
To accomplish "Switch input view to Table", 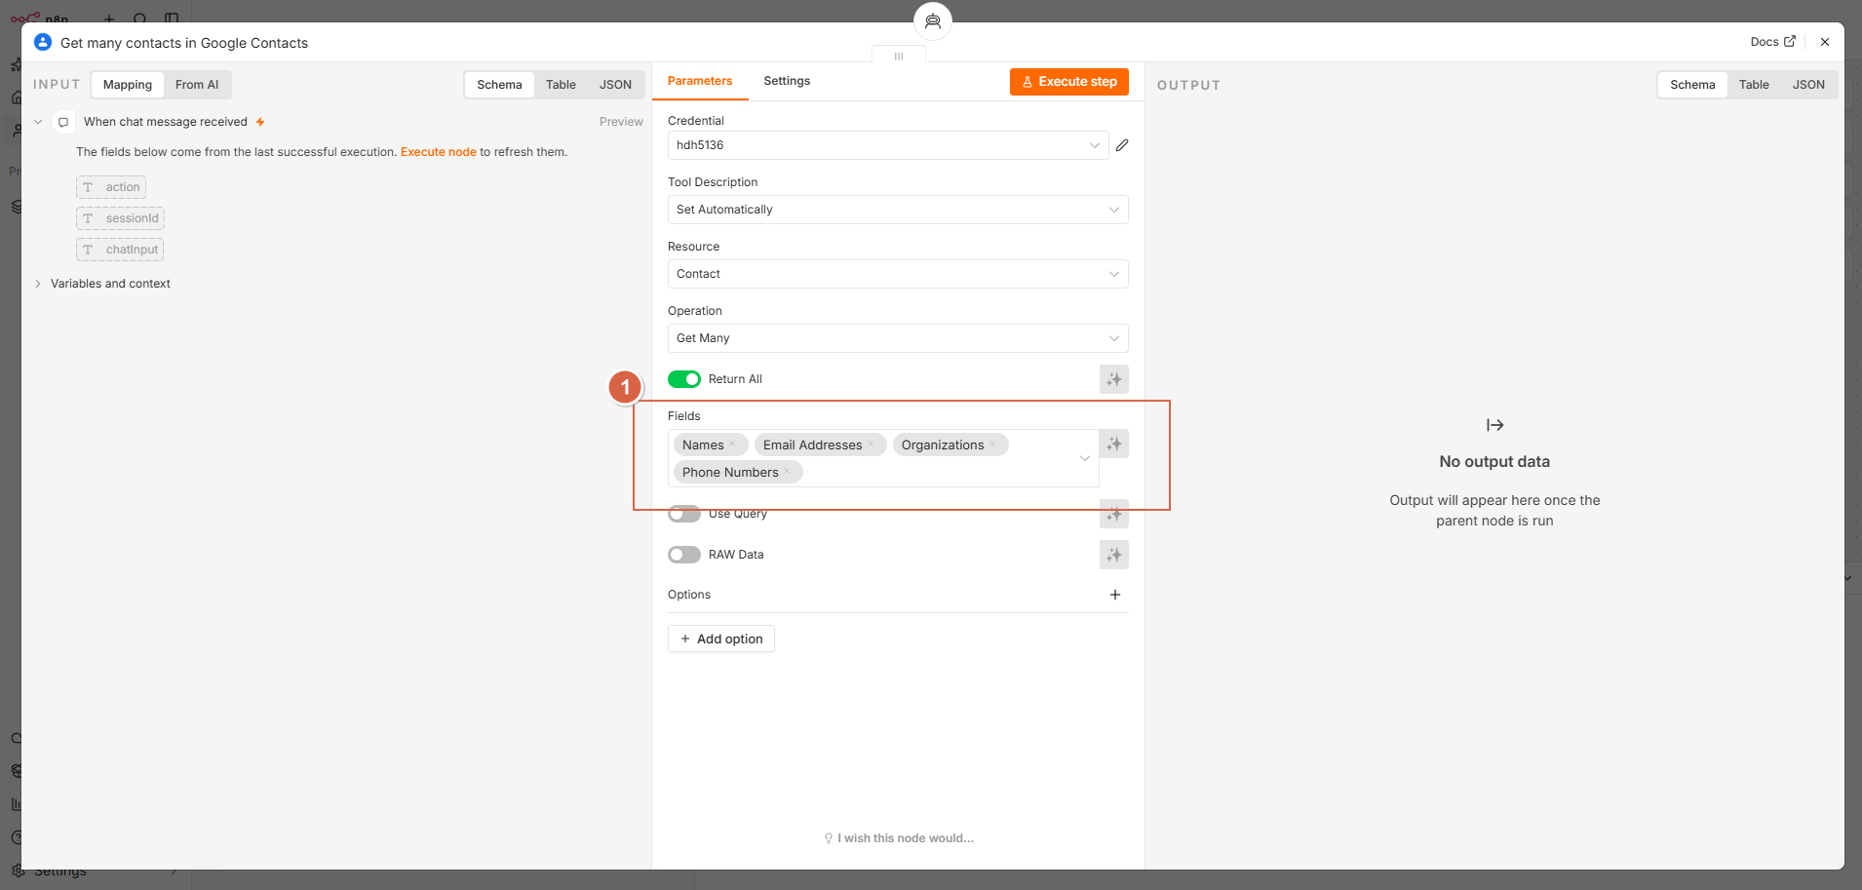I will click(561, 85).
